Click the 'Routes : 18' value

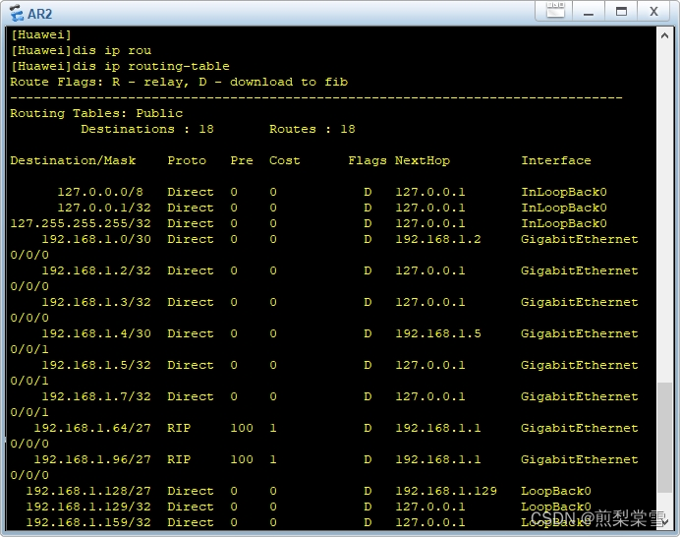point(312,130)
